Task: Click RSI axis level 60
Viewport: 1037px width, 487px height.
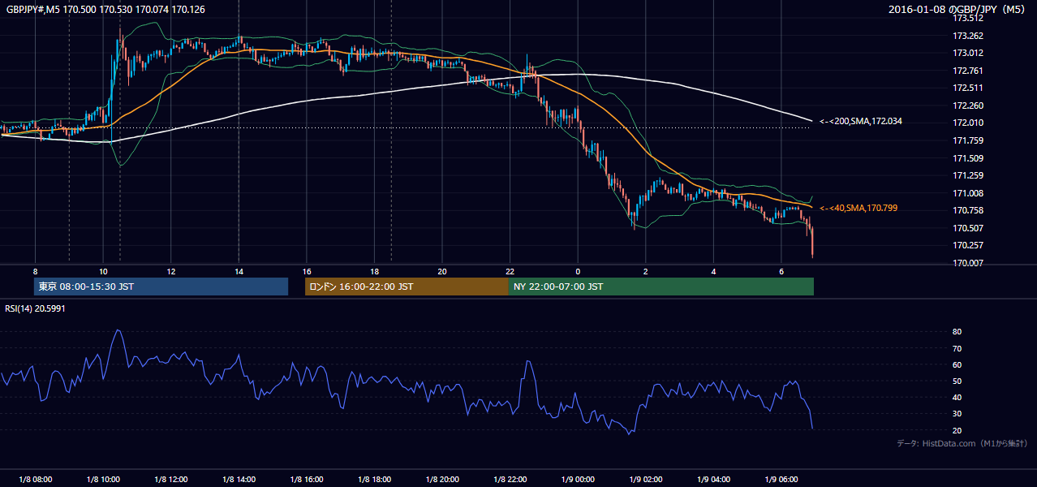Action: 957,364
